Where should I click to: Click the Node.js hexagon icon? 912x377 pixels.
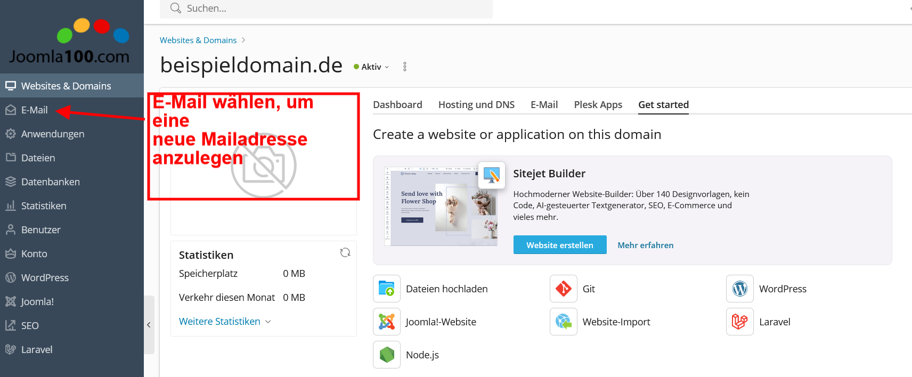(x=387, y=355)
